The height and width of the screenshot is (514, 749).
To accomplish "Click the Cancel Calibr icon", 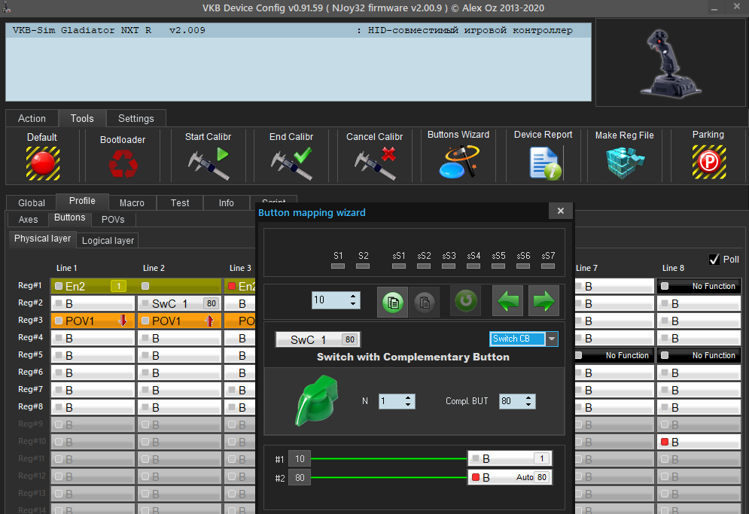I will click(x=375, y=163).
